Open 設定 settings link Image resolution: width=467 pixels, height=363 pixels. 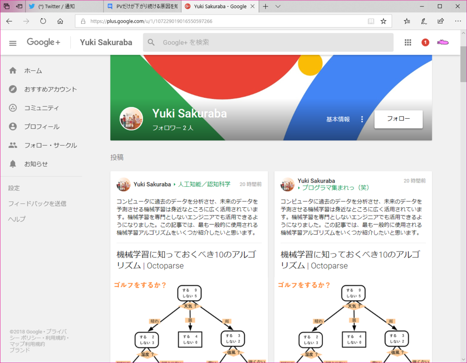click(x=14, y=188)
